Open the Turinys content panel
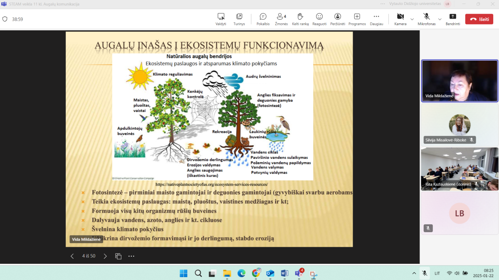This screenshot has width=499, height=280. pyautogui.click(x=239, y=19)
